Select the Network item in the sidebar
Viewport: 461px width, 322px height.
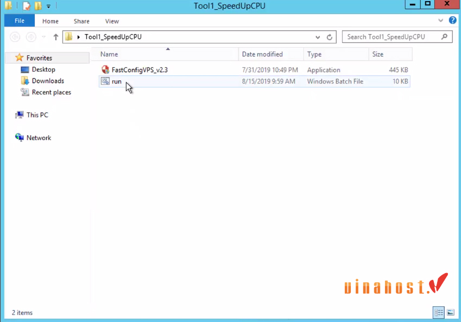(x=38, y=137)
